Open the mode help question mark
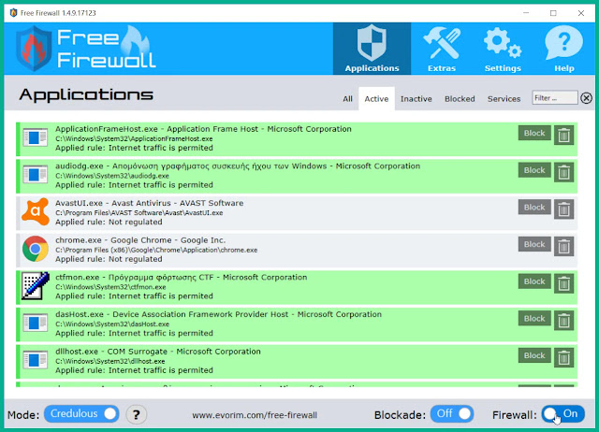This screenshot has width=599, height=432. click(x=136, y=414)
